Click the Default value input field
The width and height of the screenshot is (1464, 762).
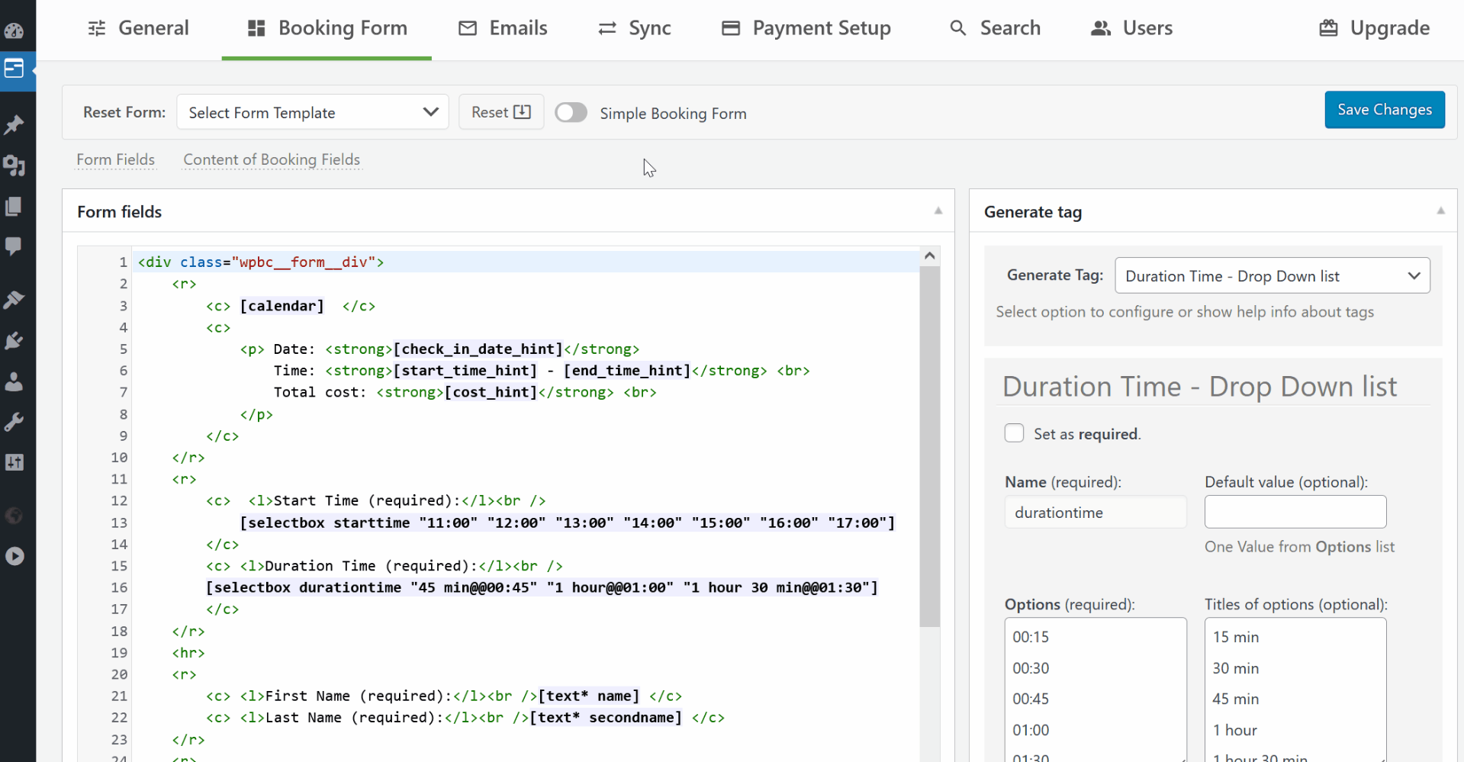pos(1295,512)
